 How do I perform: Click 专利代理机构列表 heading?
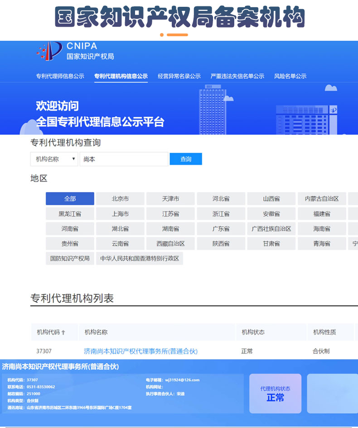tap(72, 298)
